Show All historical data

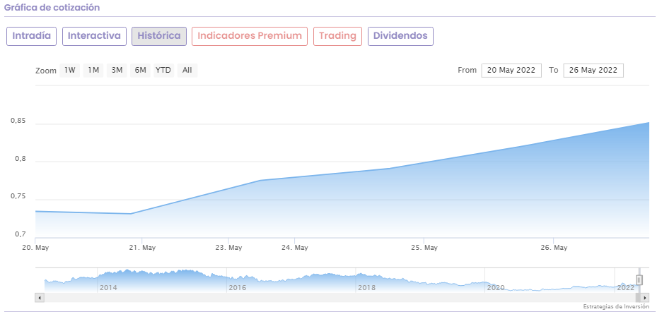187,71
